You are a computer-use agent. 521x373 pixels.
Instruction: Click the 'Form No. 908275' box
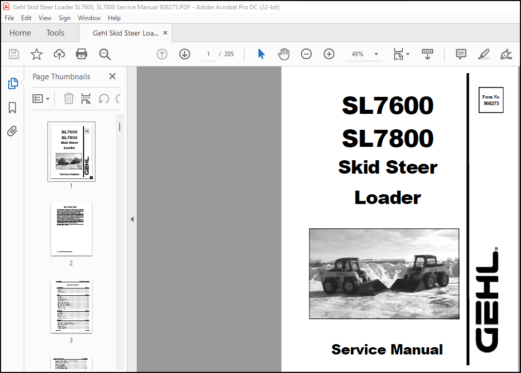click(x=491, y=100)
